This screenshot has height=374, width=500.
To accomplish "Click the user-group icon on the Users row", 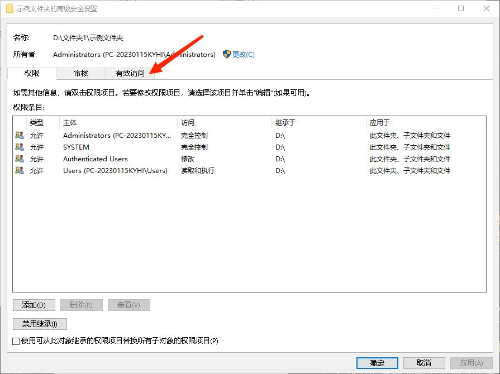I will [x=18, y=170].
